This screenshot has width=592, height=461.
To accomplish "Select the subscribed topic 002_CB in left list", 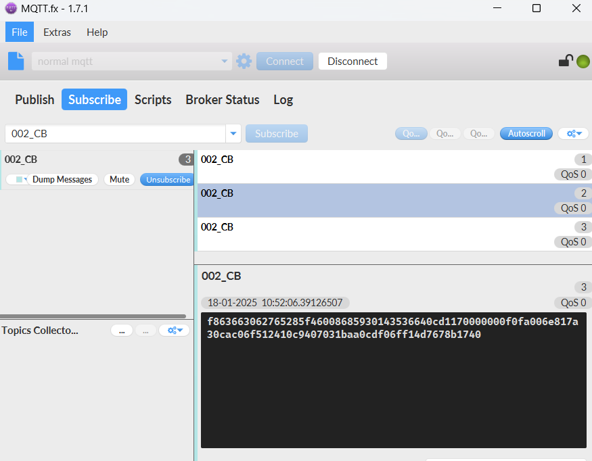I will click(x=97, y=170).
